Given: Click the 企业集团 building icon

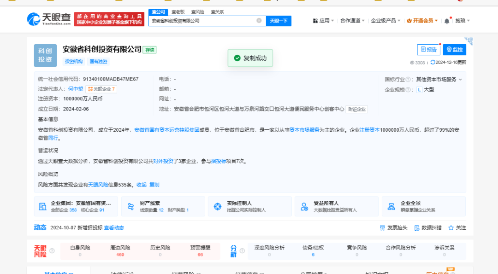Looking at the screenshot, I should 43,206.
